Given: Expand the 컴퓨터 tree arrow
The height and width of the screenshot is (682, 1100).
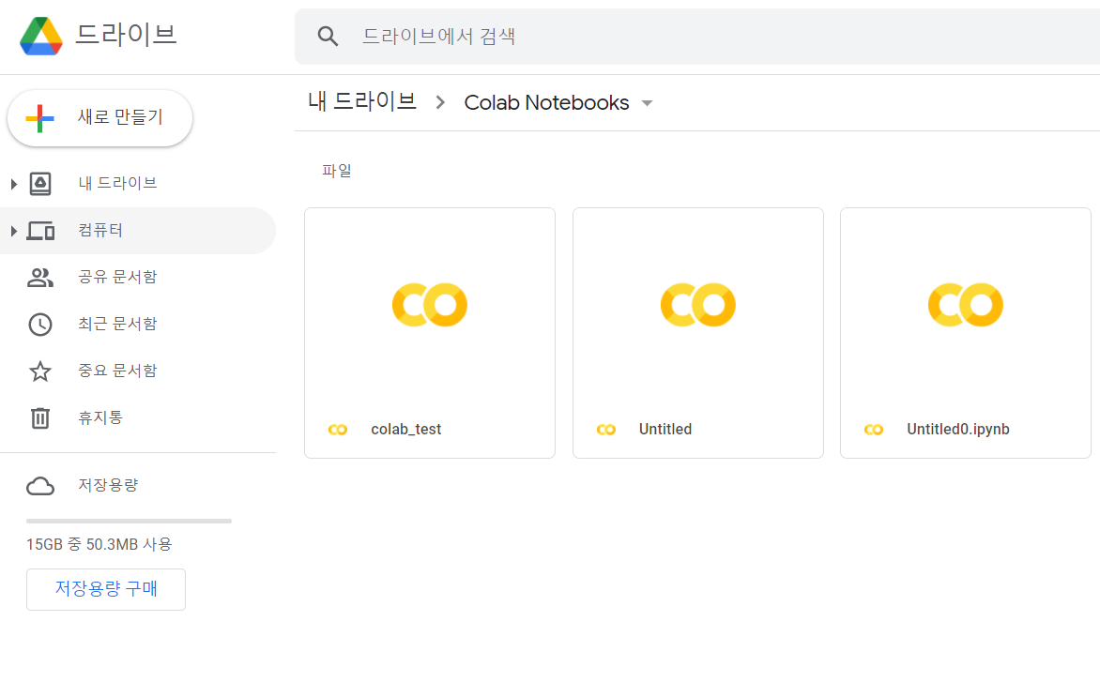Looking at the screenshot, I should (x=13, y=231).
